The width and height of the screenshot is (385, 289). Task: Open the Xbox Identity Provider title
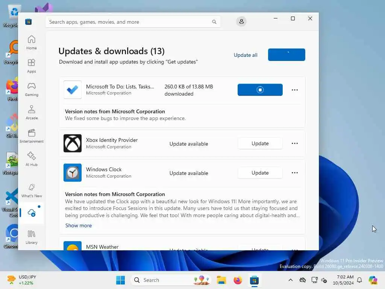[x=112, y=140]
